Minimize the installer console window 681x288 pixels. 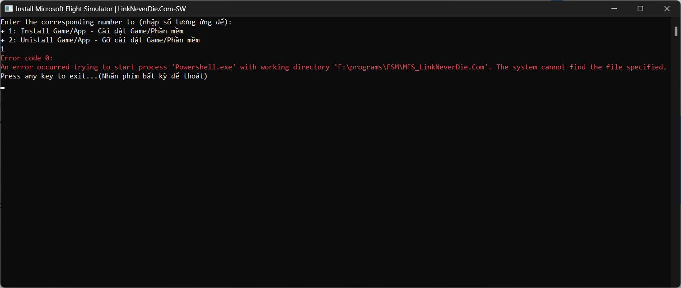[613, 9]
